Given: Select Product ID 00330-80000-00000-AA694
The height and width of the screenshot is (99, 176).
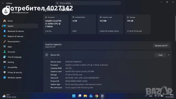Looking at the screenshot, I should (76, 81).
